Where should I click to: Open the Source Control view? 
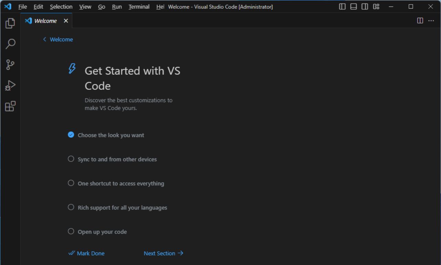tap(10, 65)
